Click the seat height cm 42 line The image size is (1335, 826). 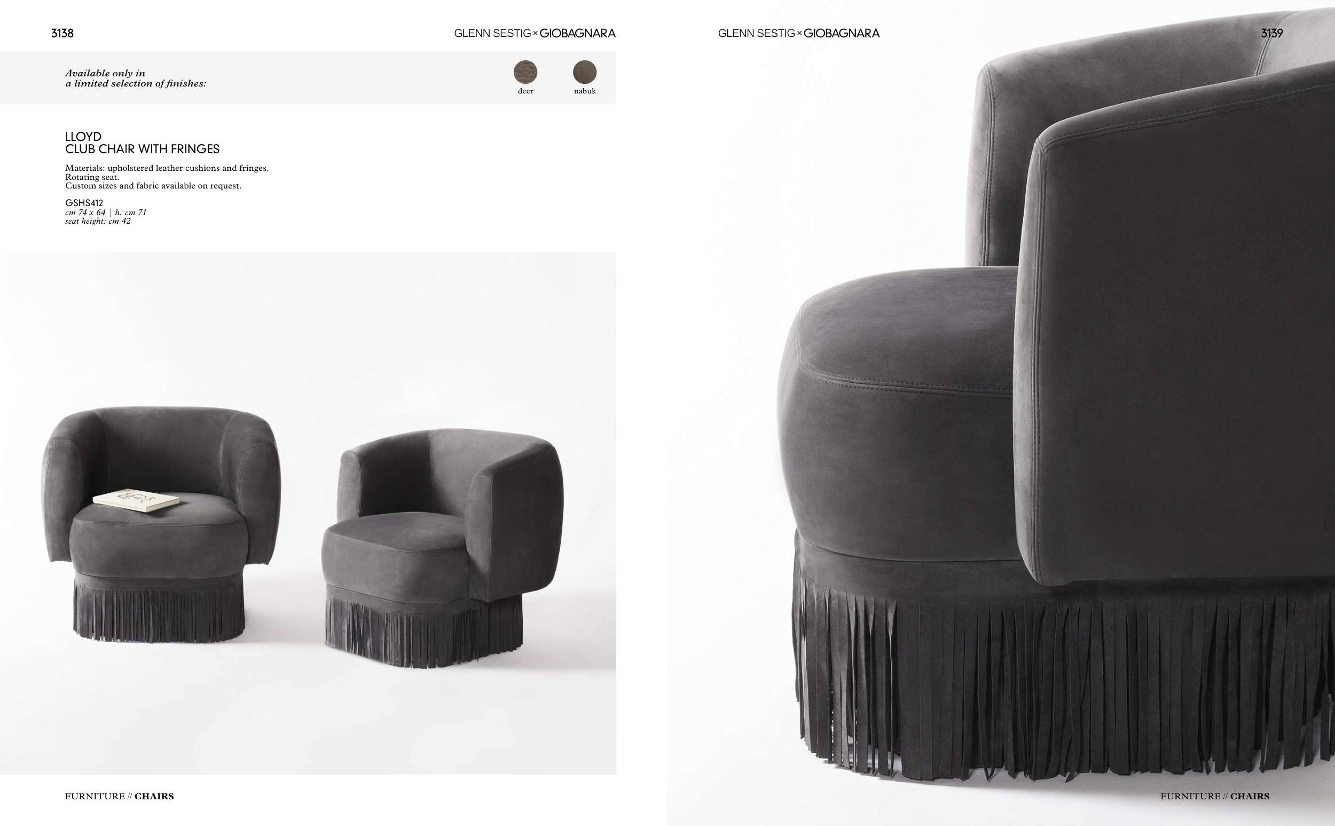click(x=98, y=221)
